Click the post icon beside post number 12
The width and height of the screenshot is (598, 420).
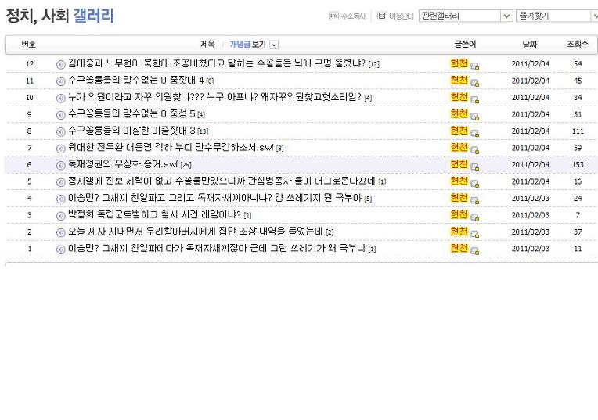(61, 64)
